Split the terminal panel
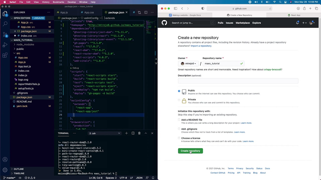Image resolution: width=321 pixels, height=180 pixels. (x=133, y=133)
